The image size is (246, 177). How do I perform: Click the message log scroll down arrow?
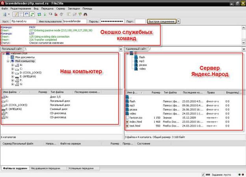click(244, 42)
